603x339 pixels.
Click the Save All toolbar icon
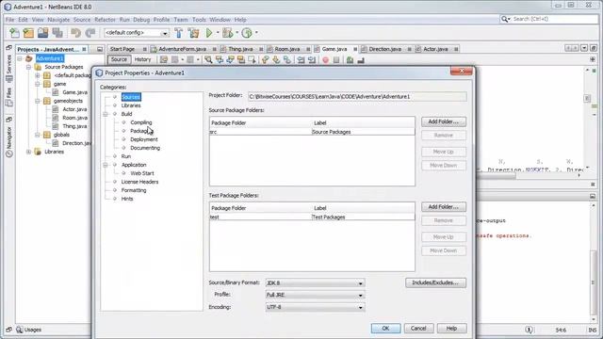(x=57, y=33)
